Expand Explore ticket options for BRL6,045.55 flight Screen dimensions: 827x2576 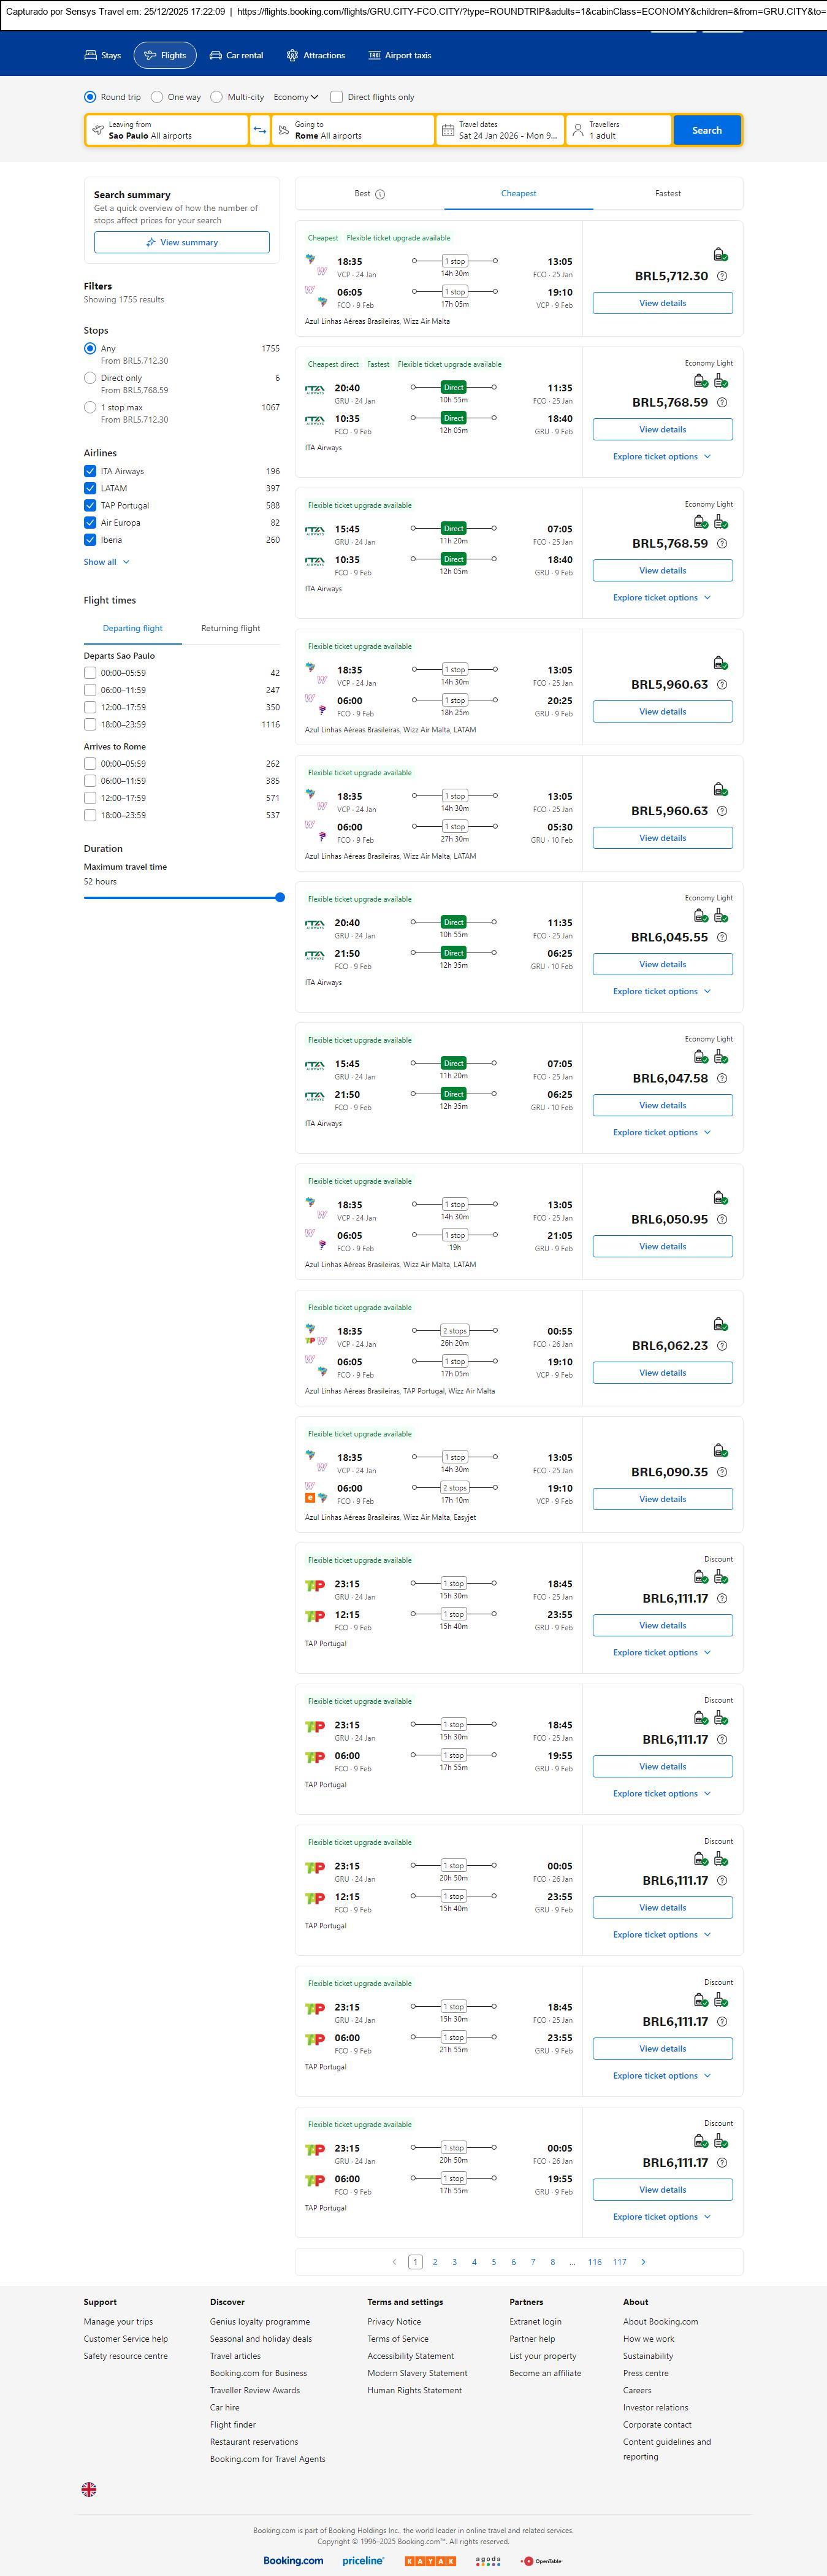[x=661, y=991]
